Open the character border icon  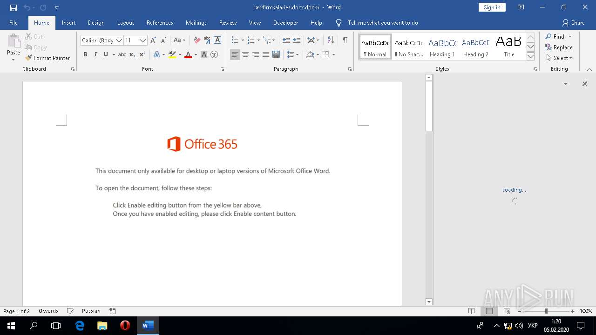point(217,40)
